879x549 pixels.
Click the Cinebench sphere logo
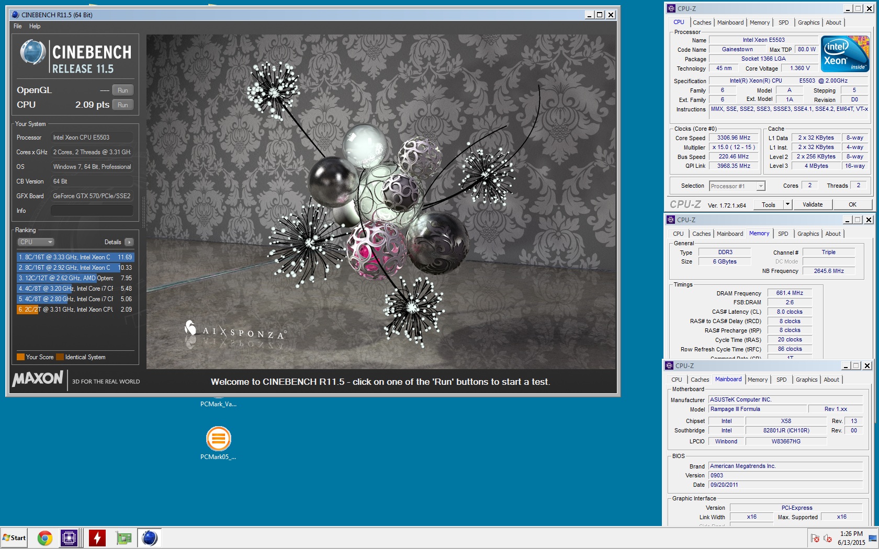tap(32, 52)
